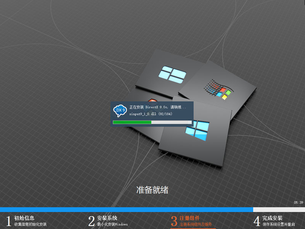Click the overall setup progress bar
This screenshot has width=305, height=229.
[152, 210]
